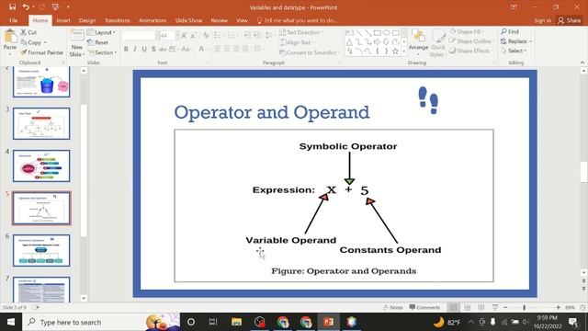Select slide 6 thumbnail
This screenshot has width=588, height=331.
click(41, 250)
